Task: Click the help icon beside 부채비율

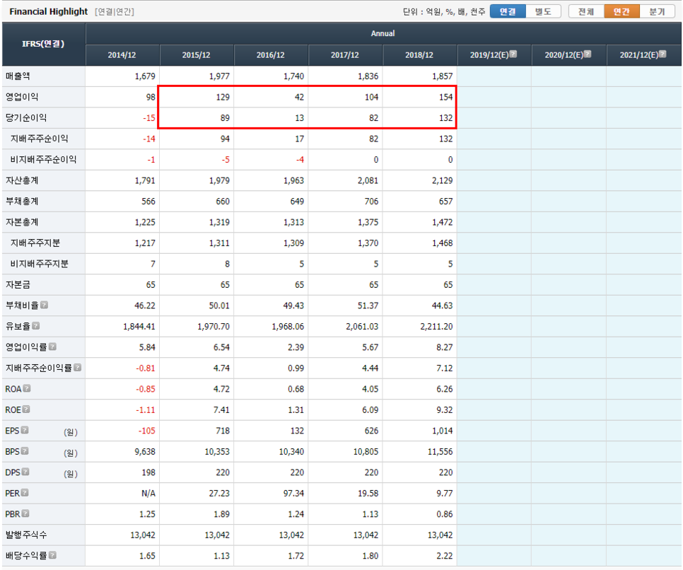Action: pyautogui.click(x=44, y=305)
